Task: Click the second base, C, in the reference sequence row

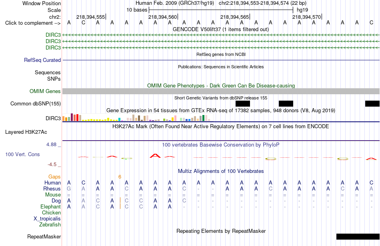Action: (83, 23)
